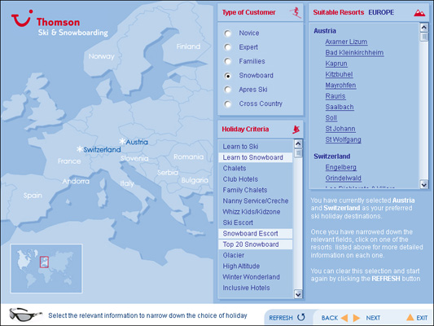Click the refresh circular arrow icon
This screenshot has height=326, width=434.
tap(301, 317)
